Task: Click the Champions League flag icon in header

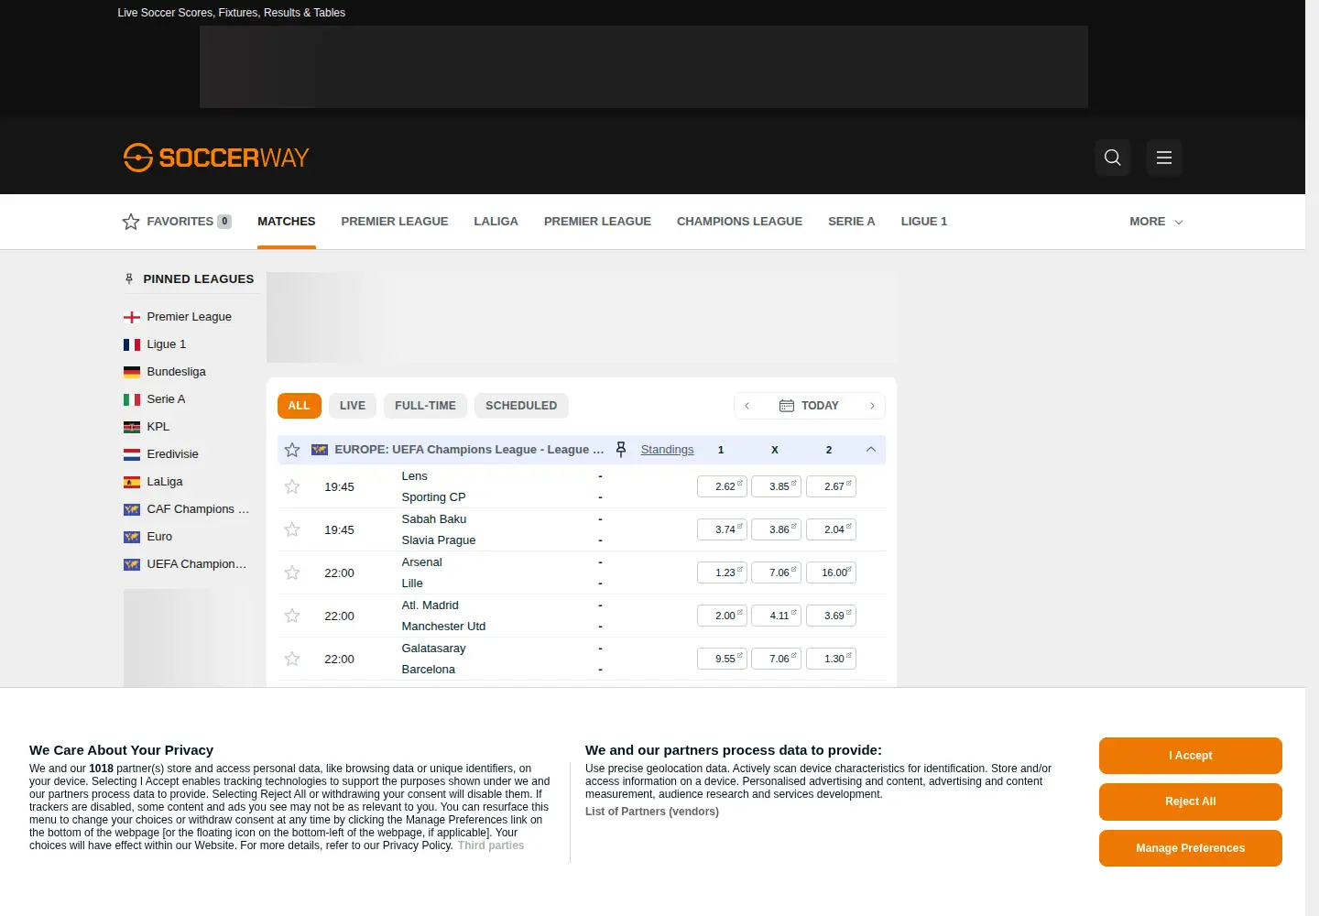Action: [x=320, y=450]
